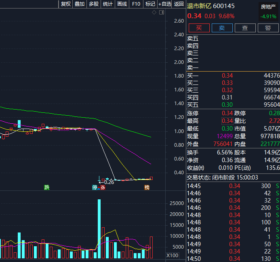Activate the 画线 drawing tool
This screenshot has width=280, height=262.
click(122, 4)
